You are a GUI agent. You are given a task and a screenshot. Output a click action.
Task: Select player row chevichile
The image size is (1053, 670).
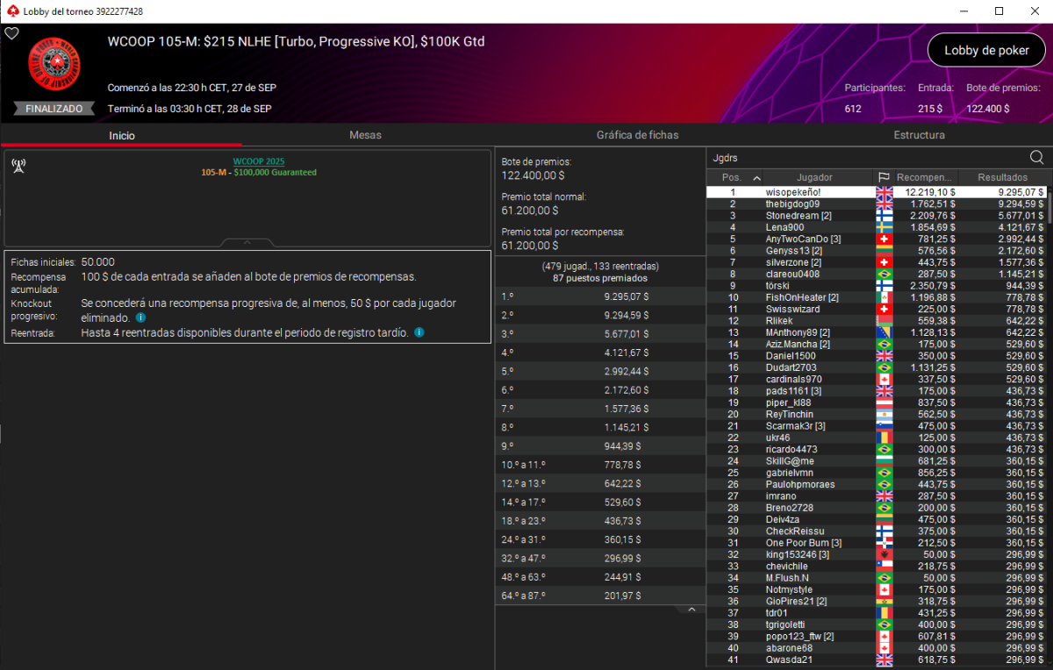[877, 567]
